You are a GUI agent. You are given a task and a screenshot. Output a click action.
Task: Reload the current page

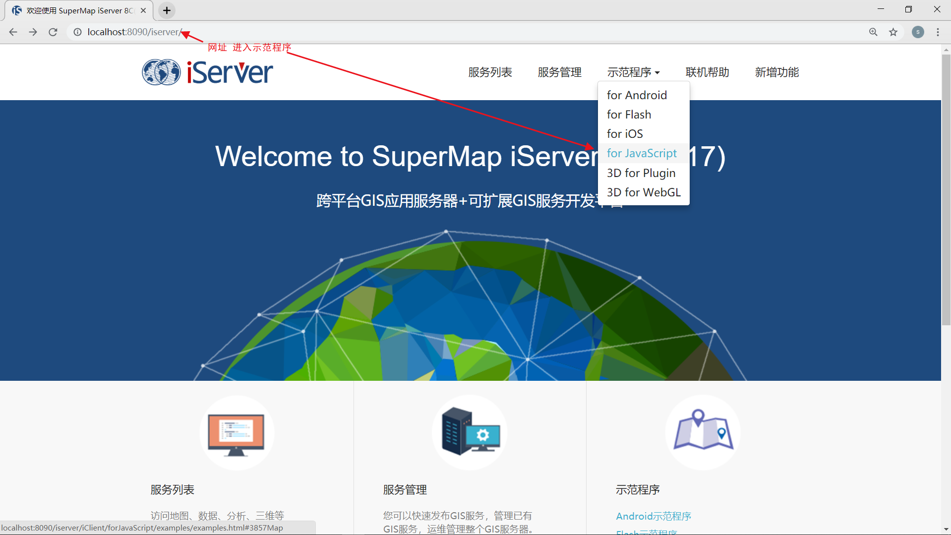(x=53, y=32)
